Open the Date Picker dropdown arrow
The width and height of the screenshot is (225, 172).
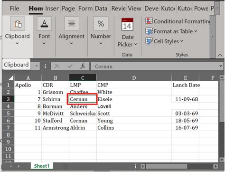pos(135,44)
